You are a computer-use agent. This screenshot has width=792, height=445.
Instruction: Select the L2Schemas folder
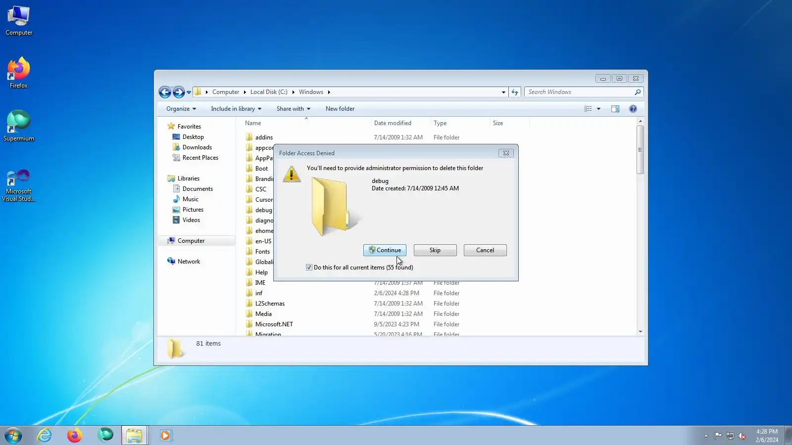[x=270, y=304]
